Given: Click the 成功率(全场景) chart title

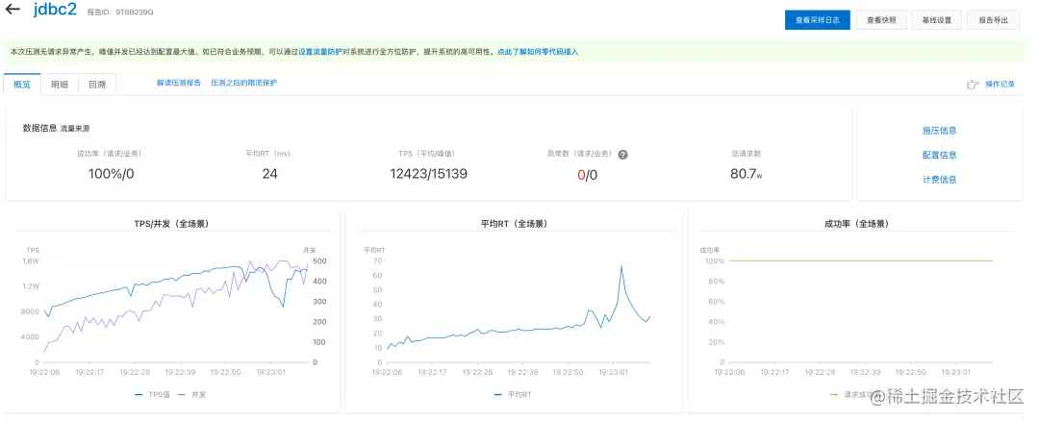Looking at the screenshot, I should coord(856,224).
